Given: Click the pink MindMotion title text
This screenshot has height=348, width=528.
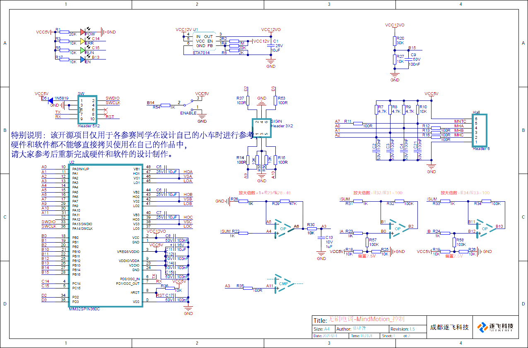Looking at the screenshot, I should [x=366, y=319].
